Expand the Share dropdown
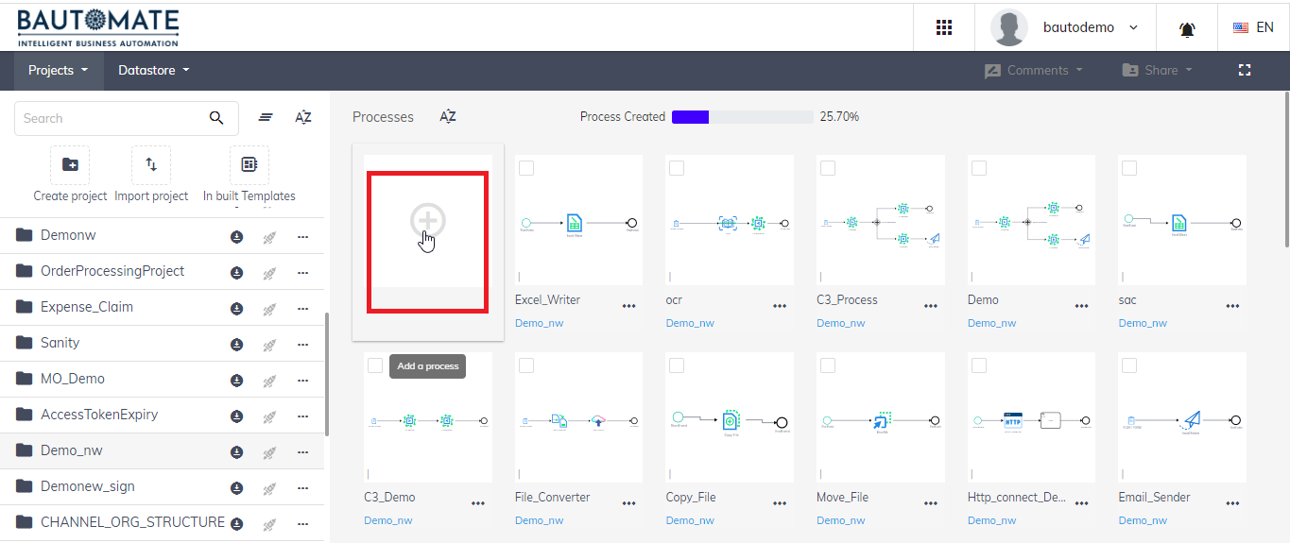 1157,70
